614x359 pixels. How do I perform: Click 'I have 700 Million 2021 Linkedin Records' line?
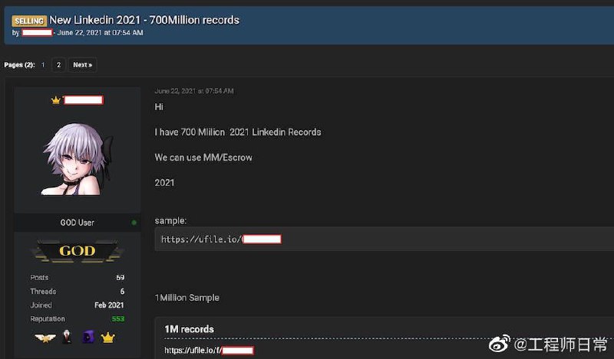(238, 132)
